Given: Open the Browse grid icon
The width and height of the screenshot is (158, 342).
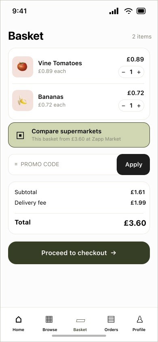Looking at the screenshot, I should click(49, 319).
